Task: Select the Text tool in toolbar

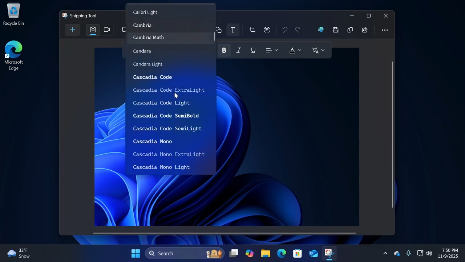Action: coord(233,30)
